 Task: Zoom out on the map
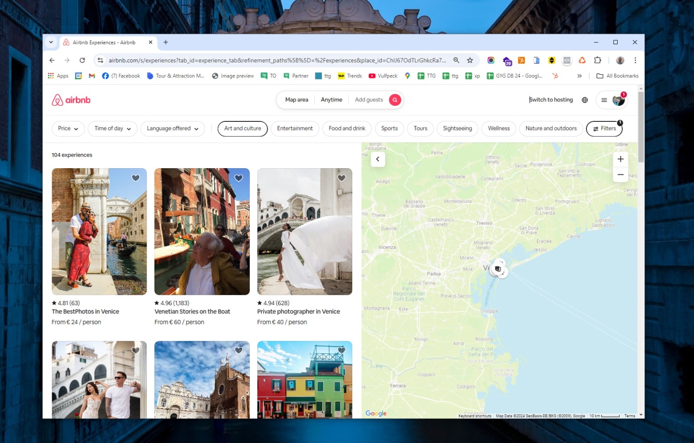point(620,175)
